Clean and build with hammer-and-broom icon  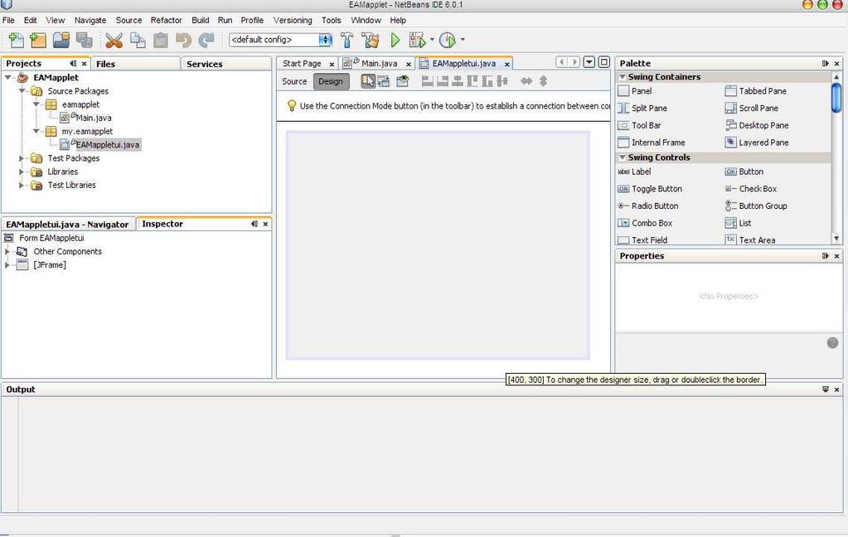point(371,40)
